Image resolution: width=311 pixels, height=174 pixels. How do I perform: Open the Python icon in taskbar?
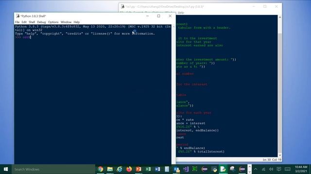coord(214,169)
